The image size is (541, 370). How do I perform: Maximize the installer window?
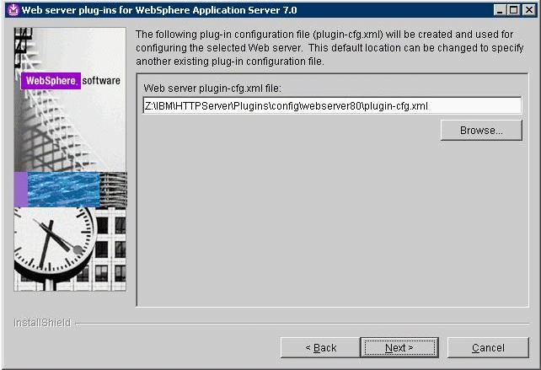(514, 10)
